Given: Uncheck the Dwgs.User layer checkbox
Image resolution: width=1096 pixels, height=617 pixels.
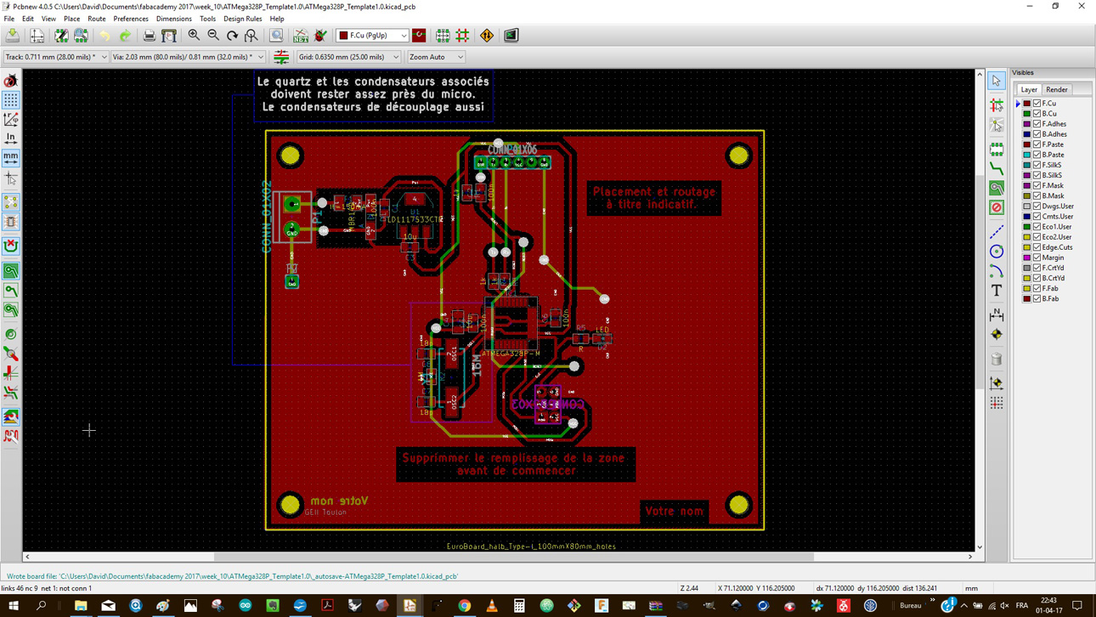Looking at the screenshot, I should point(1037,206).
